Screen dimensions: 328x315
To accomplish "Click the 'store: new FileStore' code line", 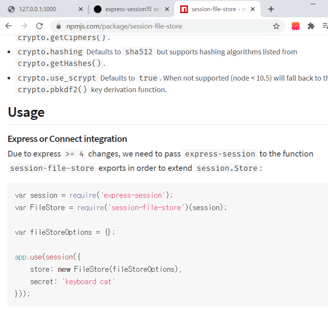I will point(106,270).
